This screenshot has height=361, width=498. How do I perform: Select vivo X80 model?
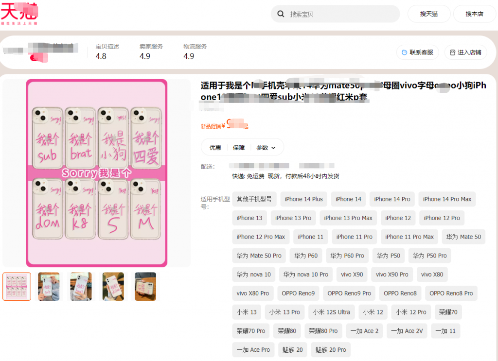[432, 275]
